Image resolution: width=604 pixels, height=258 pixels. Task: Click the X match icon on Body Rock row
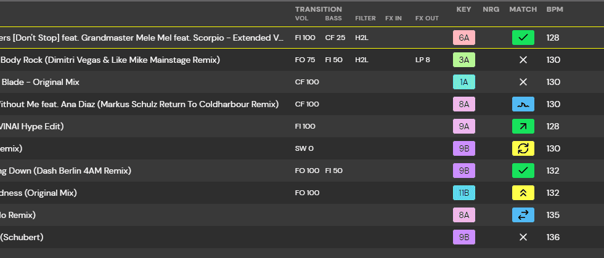click(x=523, y=60)
